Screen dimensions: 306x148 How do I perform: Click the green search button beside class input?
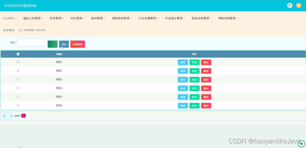(x=53, y=44)
